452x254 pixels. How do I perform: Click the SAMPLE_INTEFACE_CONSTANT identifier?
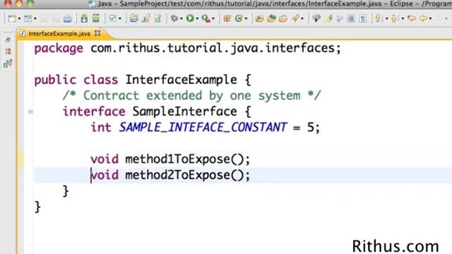point(203,127)
